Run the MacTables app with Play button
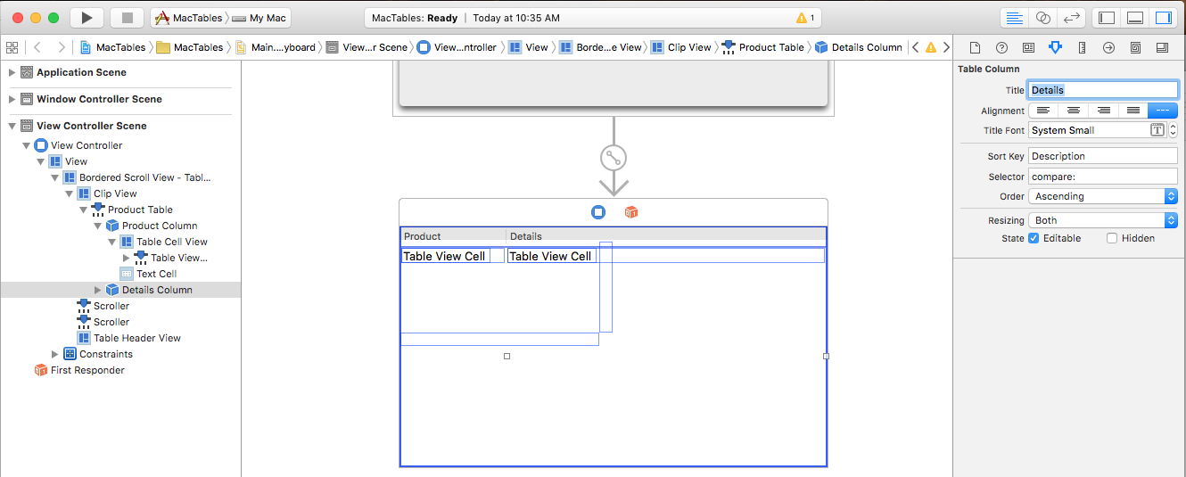The height and width of the screenshot is (477, 1186). coord(86,18)
